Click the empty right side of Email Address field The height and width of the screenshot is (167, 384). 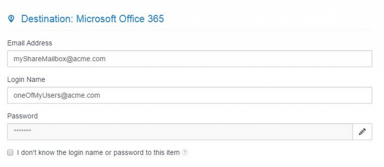(x=300, y=59)
